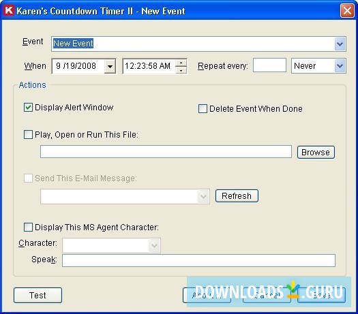Click the Save button
The image size is (358, 314).
[x=321, y=296]
